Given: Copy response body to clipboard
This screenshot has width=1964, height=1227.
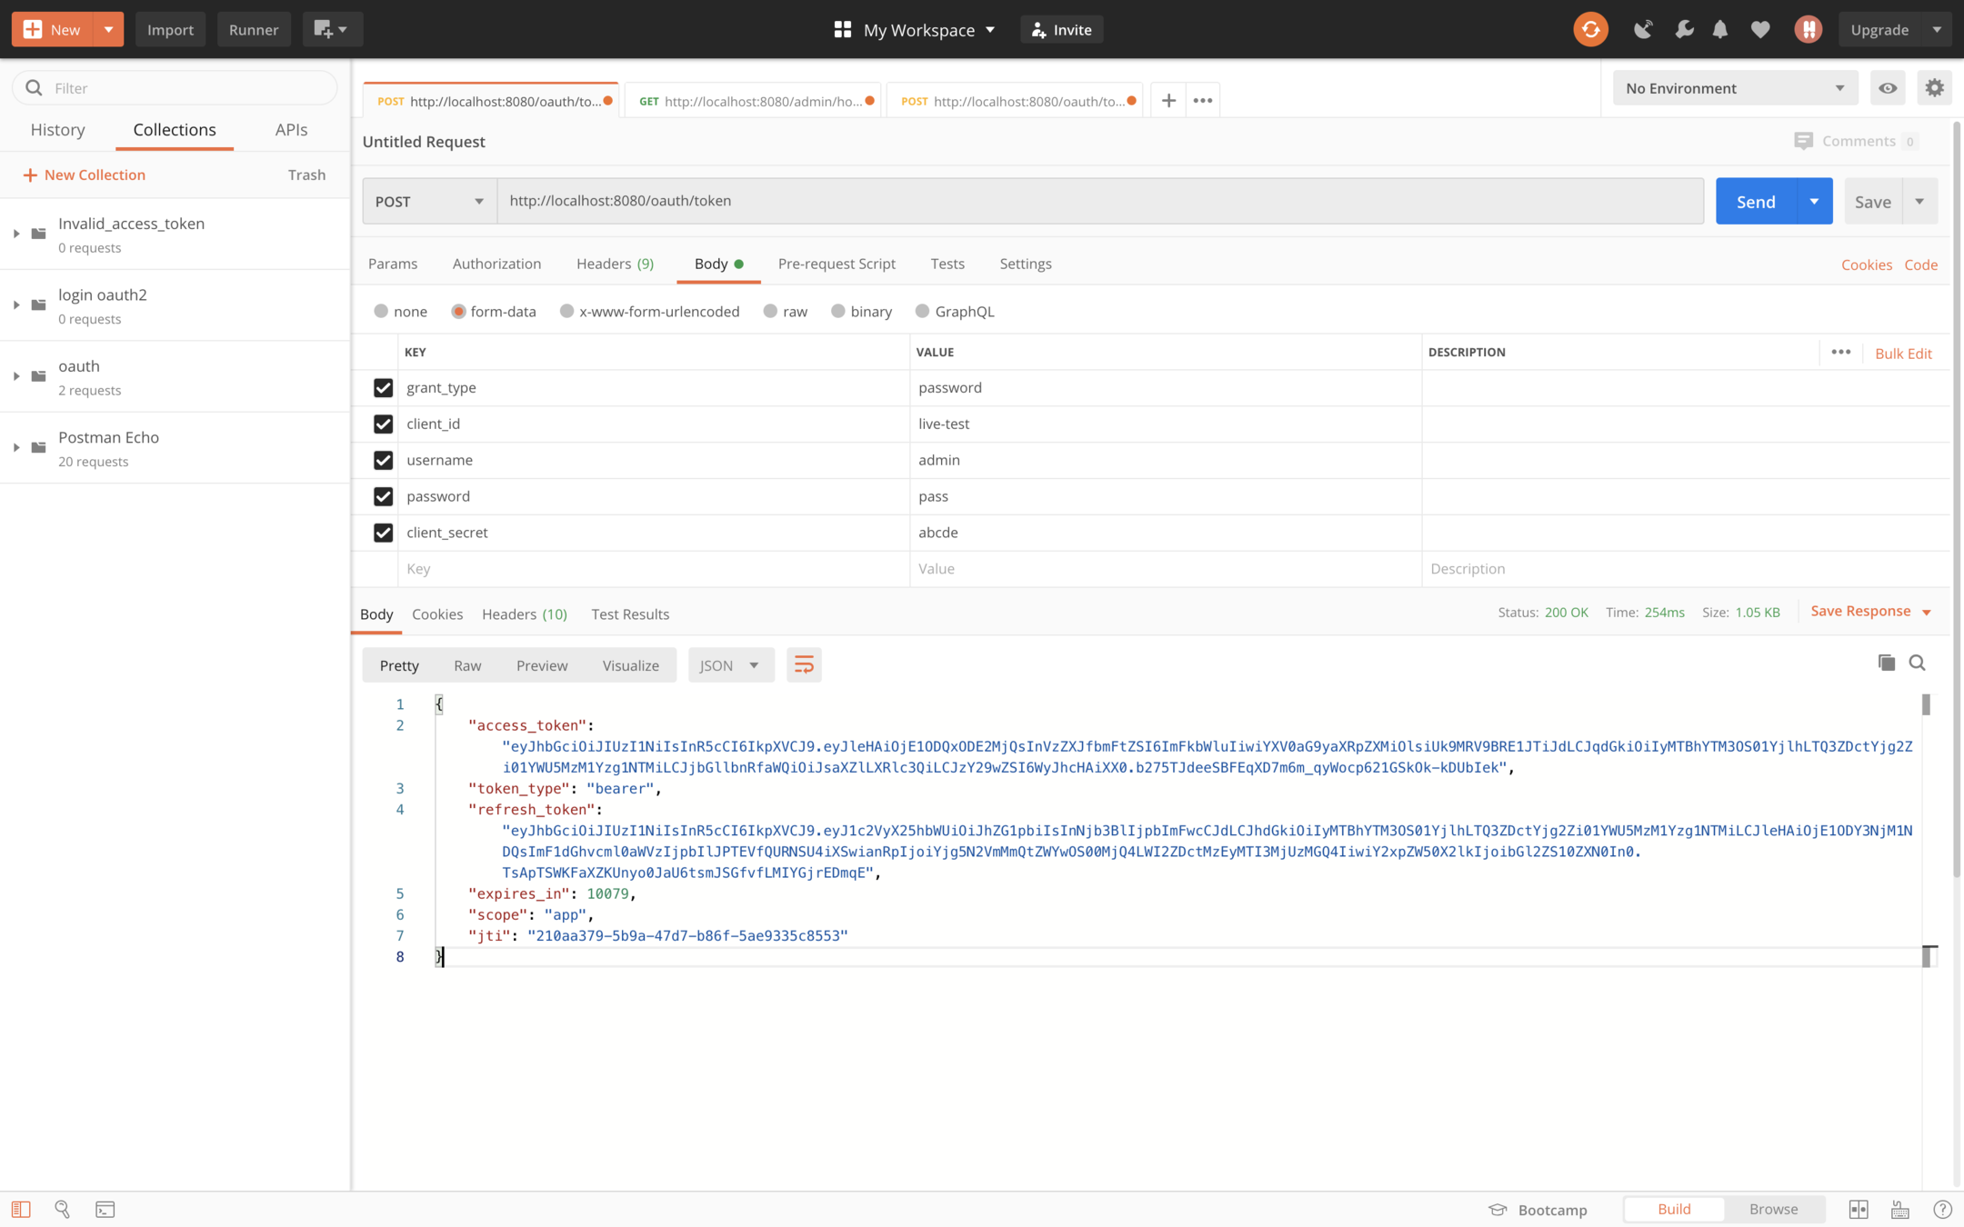Looking at the screenshot, I should [1886, 663].
